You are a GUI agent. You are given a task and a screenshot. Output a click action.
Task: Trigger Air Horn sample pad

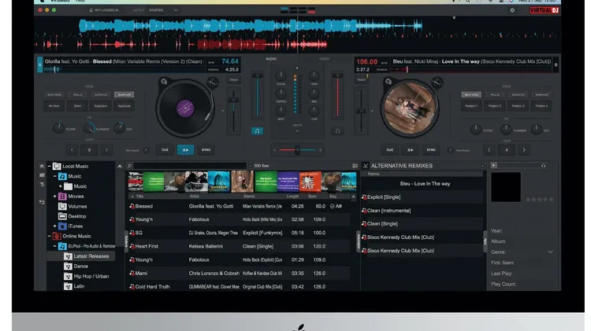(54, 106)
